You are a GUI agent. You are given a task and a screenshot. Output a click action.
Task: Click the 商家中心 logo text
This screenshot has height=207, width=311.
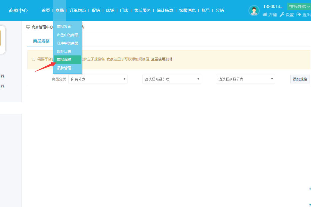[x=18, y=10]
